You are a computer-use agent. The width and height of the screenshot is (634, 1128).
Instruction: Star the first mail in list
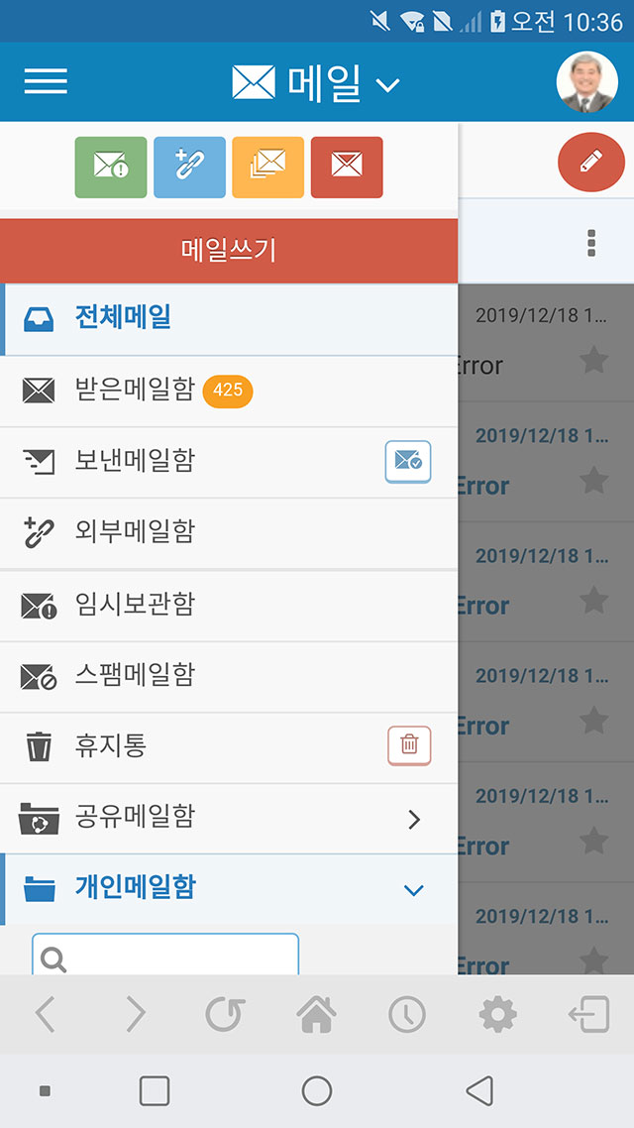[593, 360]
